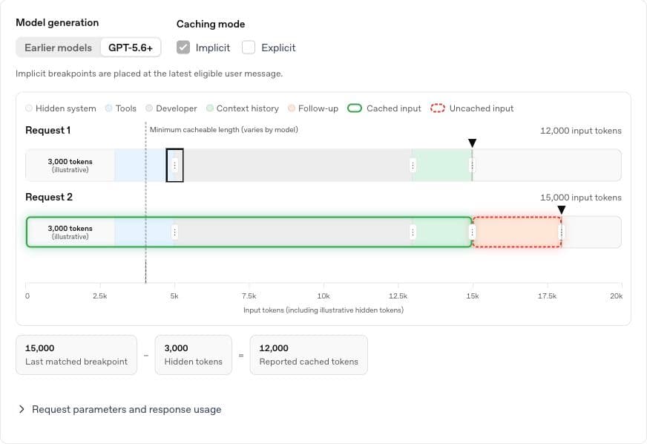The height and width of the screenshot is (444, 647).
Task: Click the 12,000 Reported cached tokens card
Action: 309,355
